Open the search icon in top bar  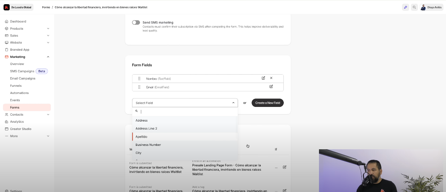[414, 7]
